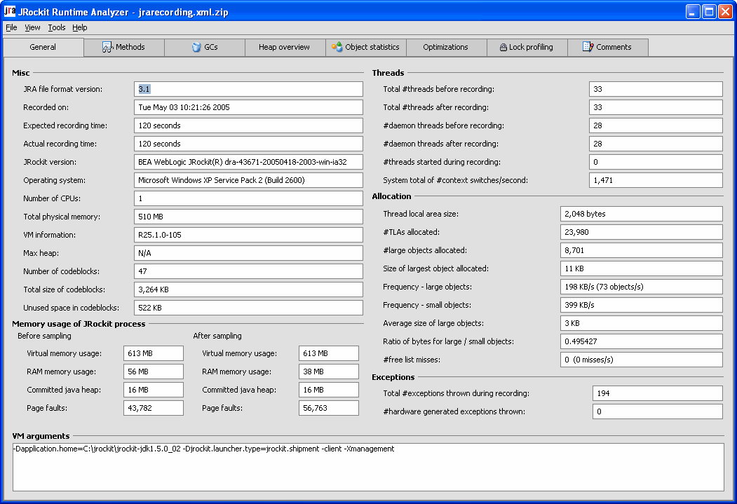Screen dimensions: 737x504
Task: Click the Number of codeblocks field
Action: tap(248, 271)
